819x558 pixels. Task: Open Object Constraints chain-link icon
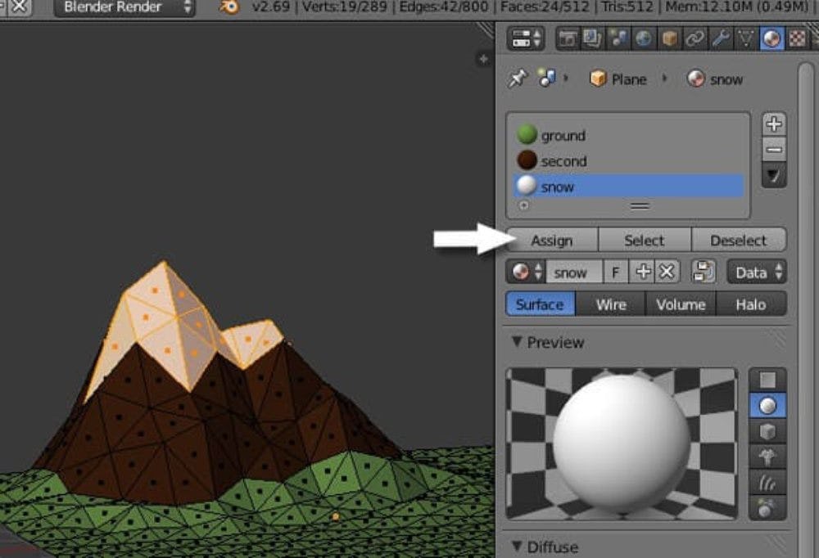[695, 38]
